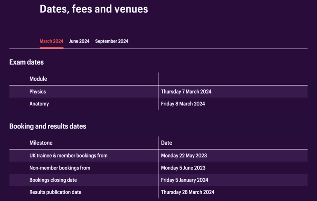Click the Friday 5 January 2024 date
This screenshot has height=201, width=317.
coord(185,180)
